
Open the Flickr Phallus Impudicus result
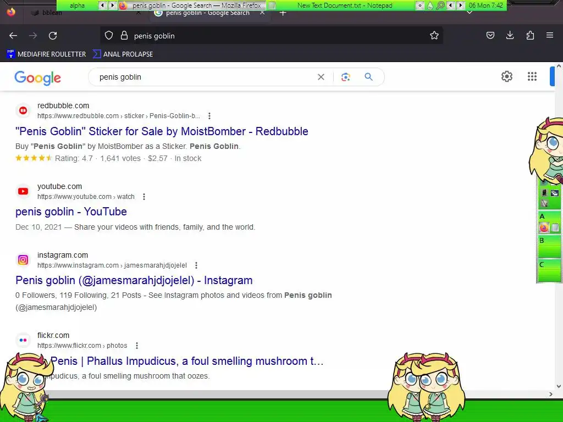coord(187,361)
